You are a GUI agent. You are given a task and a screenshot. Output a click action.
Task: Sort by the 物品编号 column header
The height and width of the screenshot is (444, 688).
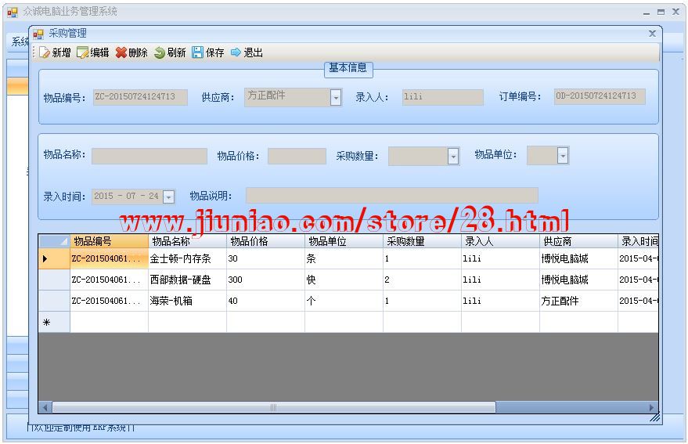110,241
